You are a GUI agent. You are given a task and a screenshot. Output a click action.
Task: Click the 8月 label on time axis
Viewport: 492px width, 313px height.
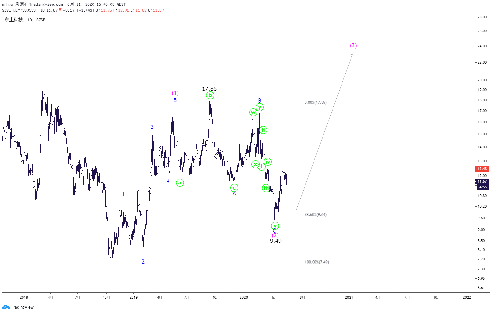[302, 297]
